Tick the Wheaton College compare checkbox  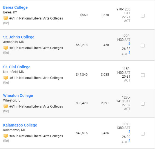pos(143,104)
